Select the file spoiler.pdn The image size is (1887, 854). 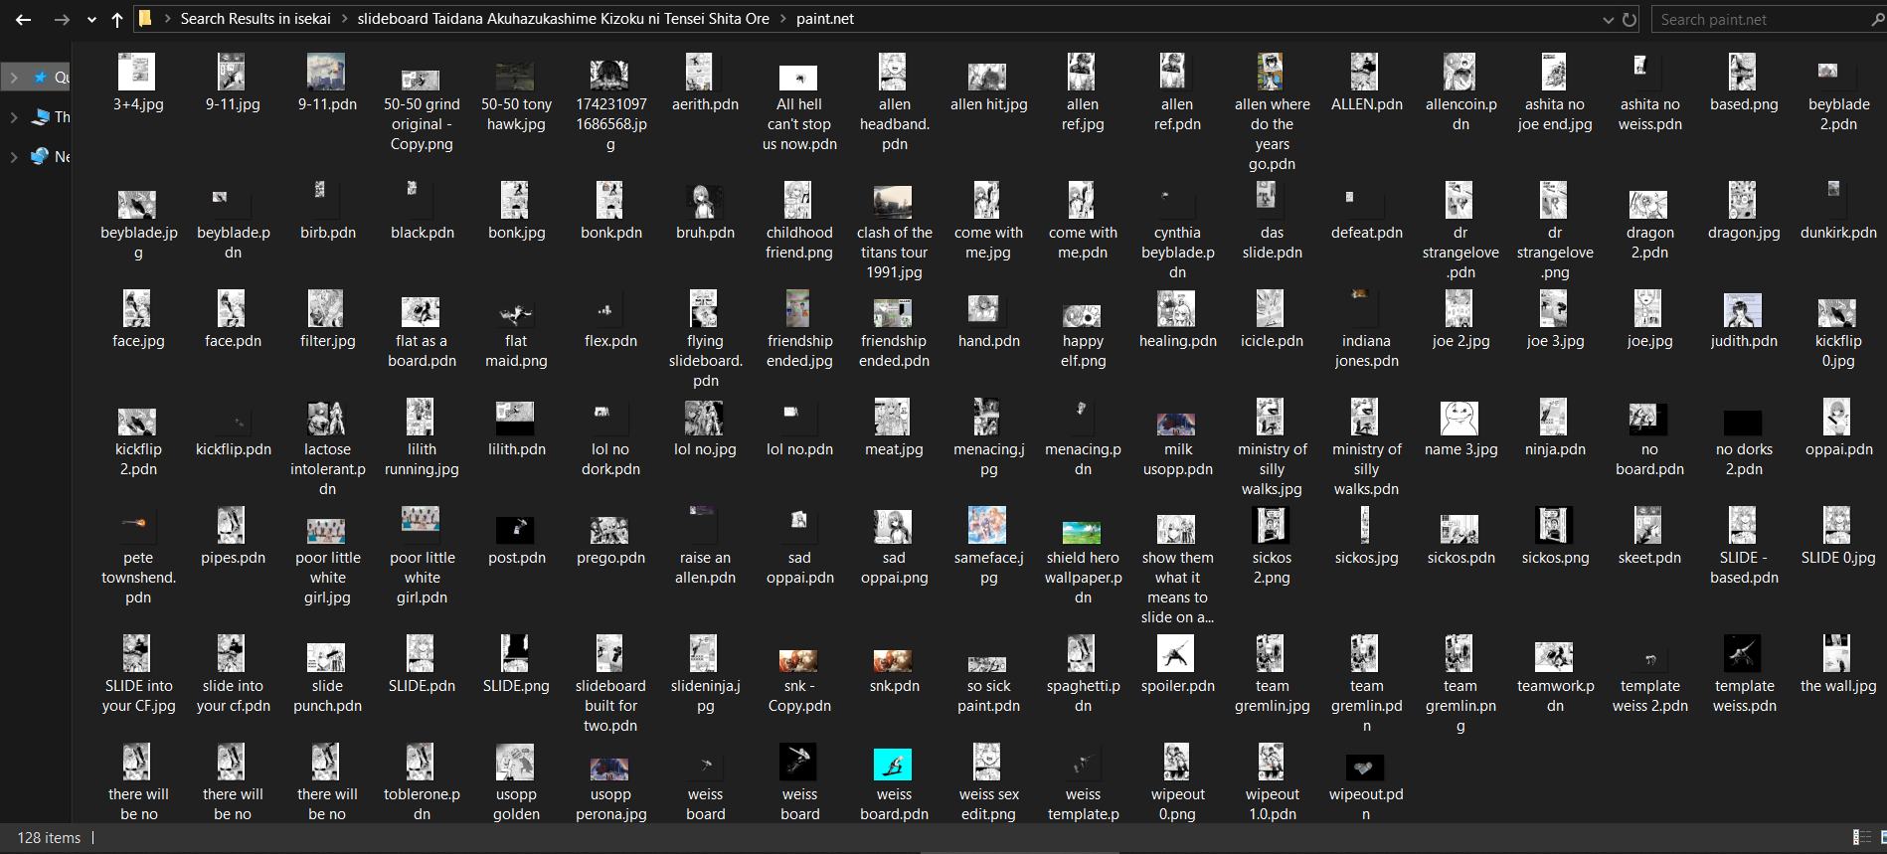pyautogui.click(x=1177, y=665)
